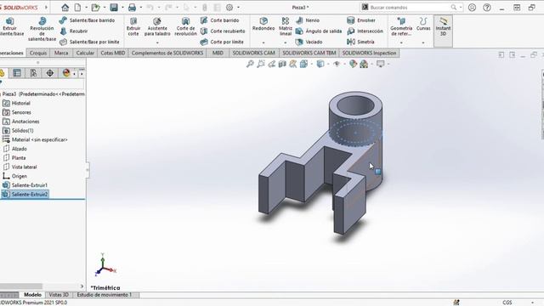Select the Alzado plane

14,149
